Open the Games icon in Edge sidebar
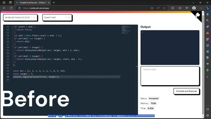Image resolution: width=211 pixels, height=119 pixels. (x=207, y=39)
